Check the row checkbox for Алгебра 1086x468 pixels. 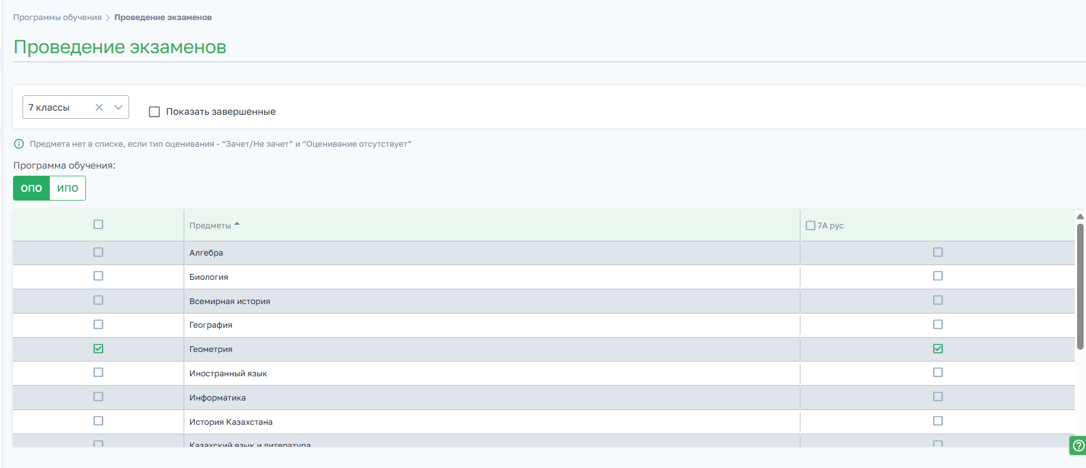point(98,252)
